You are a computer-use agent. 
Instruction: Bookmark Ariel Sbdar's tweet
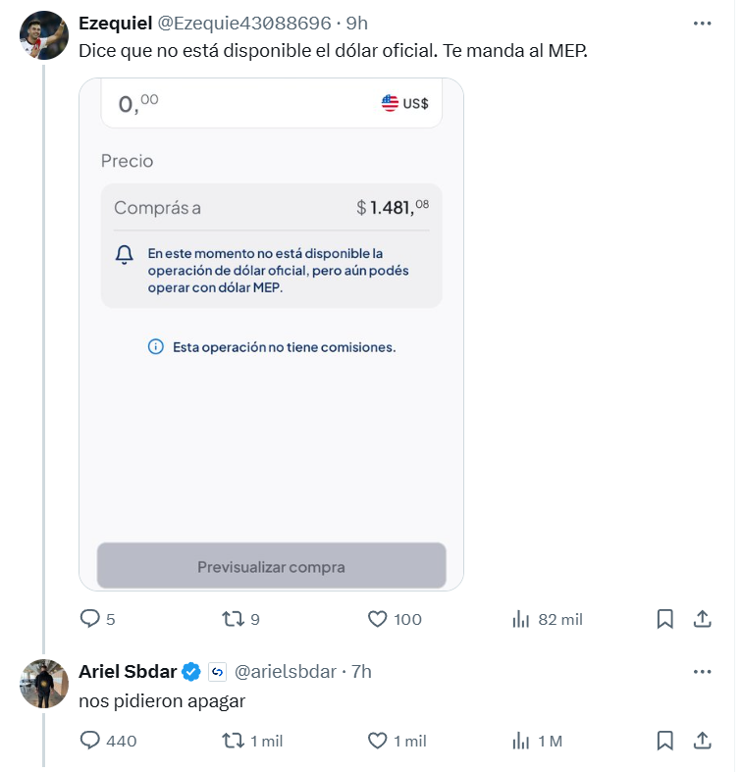(x=664, y=740)
